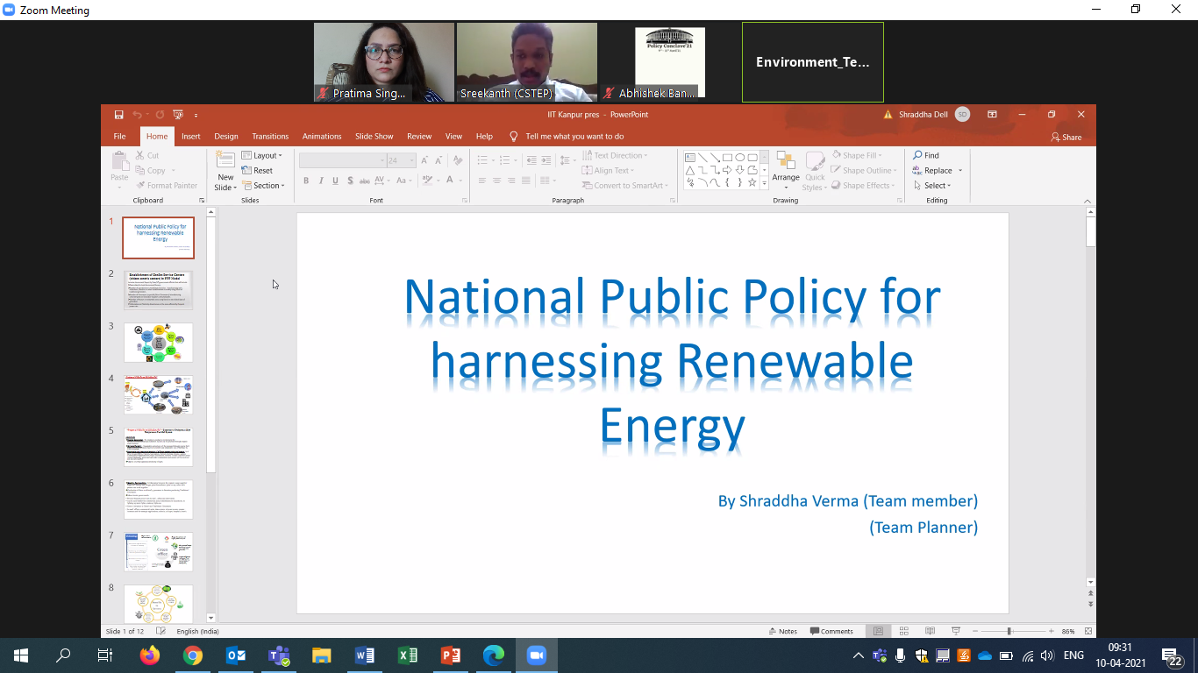The width and height of the screenshot is (1198, 673).
Task: Open the Arrange tool in Drawing group
Action: 786,170
